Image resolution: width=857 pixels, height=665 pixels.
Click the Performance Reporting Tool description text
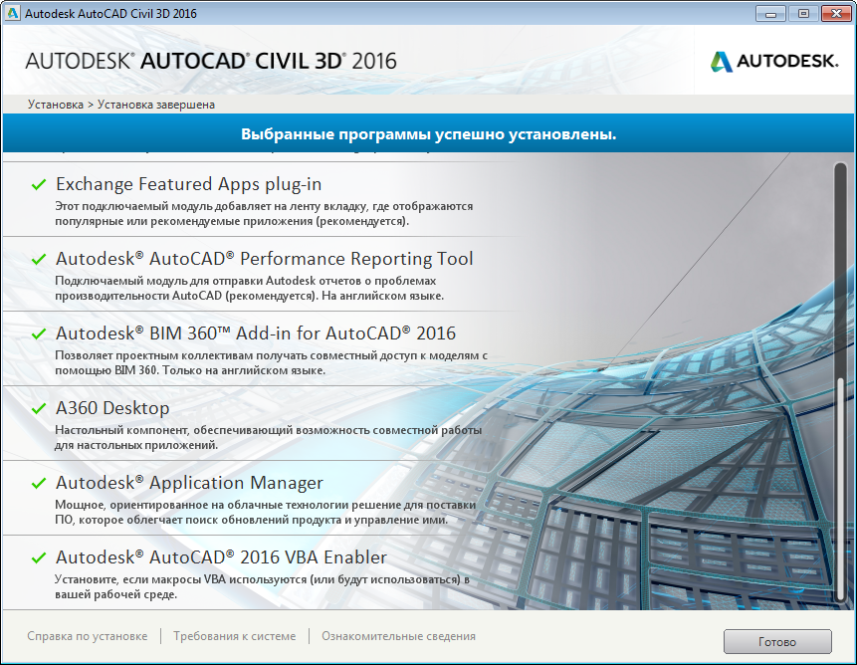pos(249,289)
